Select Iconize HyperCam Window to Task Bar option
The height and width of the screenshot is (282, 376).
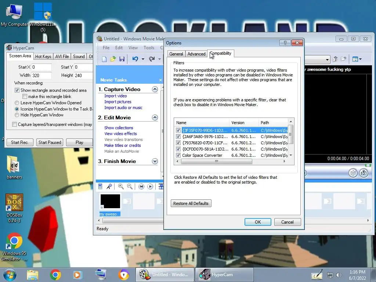[x=17, y=109]
